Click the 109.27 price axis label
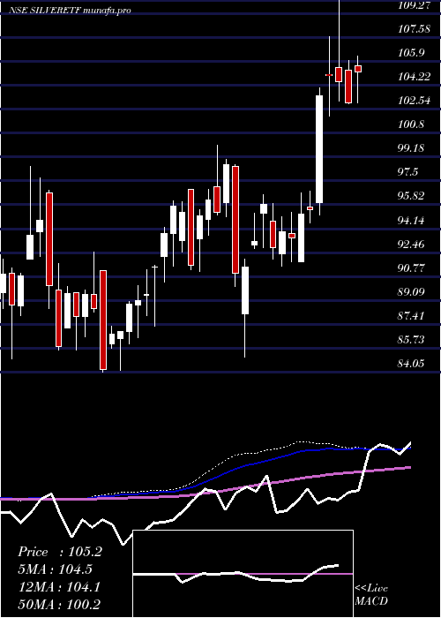441x618 pixels. tap(415, 5)
